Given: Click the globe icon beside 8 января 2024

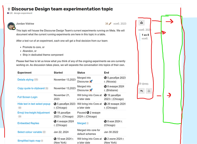Looking at the screenshot, I should point(105,86).
